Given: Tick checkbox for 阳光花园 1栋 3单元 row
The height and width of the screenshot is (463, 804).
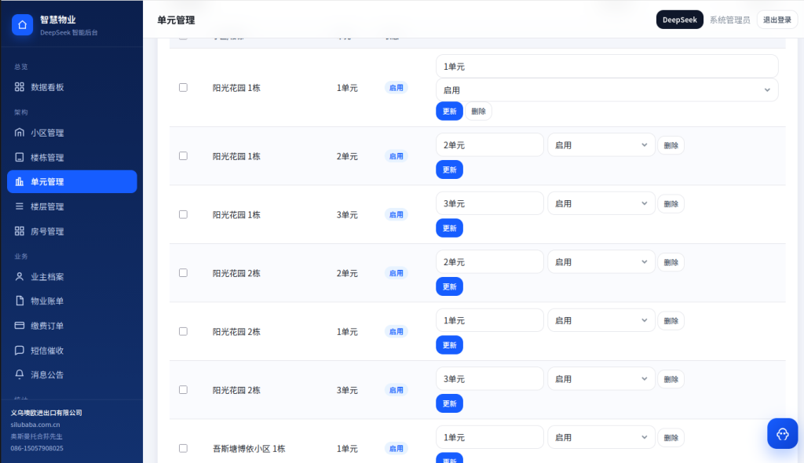Looking at the screenshot, I should click(x=183, y=214).
